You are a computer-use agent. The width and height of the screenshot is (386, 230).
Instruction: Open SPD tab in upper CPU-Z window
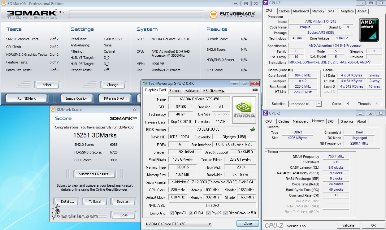pos(331,11)
